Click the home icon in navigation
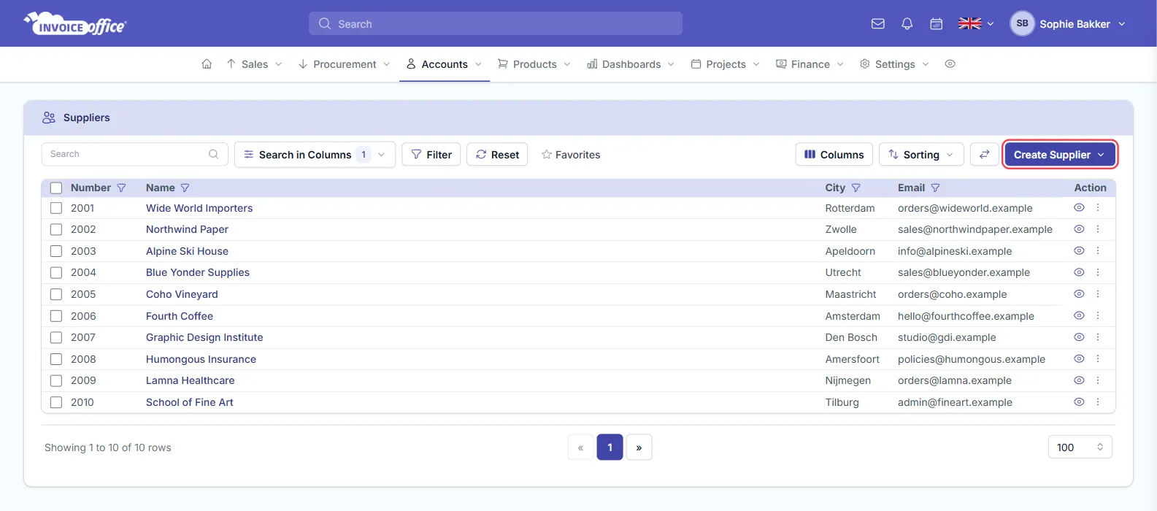Viewport: 1157px width, 511px height. click(207, 64)
